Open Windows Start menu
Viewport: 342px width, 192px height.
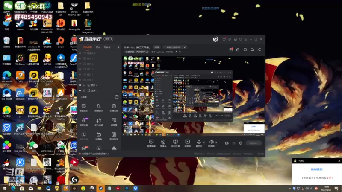4,189
